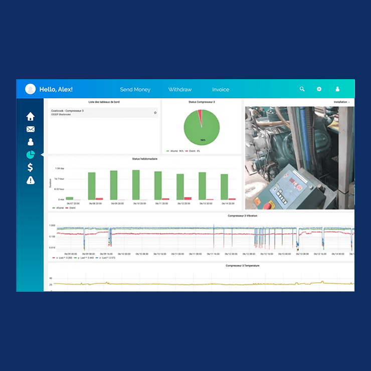Click the '06/12 20:00' bar chart axis label

tap(184, 204)
